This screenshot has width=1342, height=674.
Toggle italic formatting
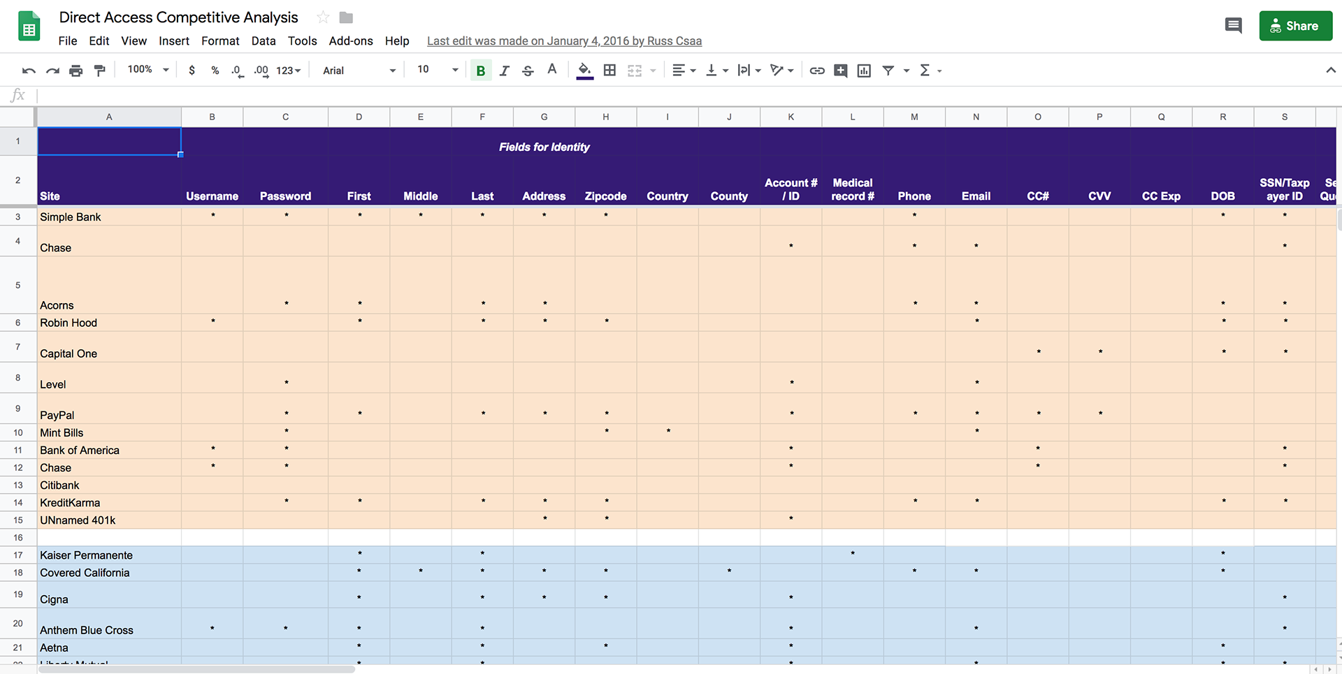coord(504,71)
